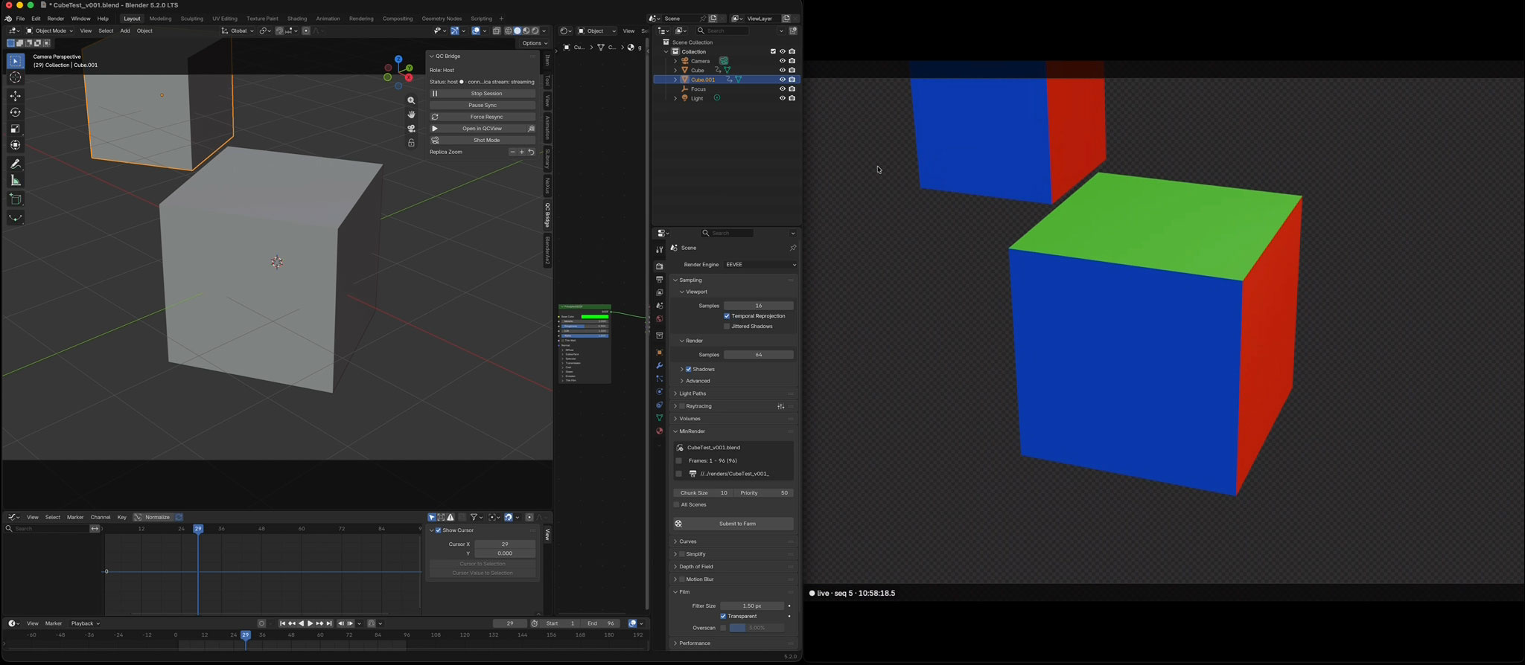1525x665 pixels.
Task: Select the Move tool in toolbar
Action: [16, 96]
